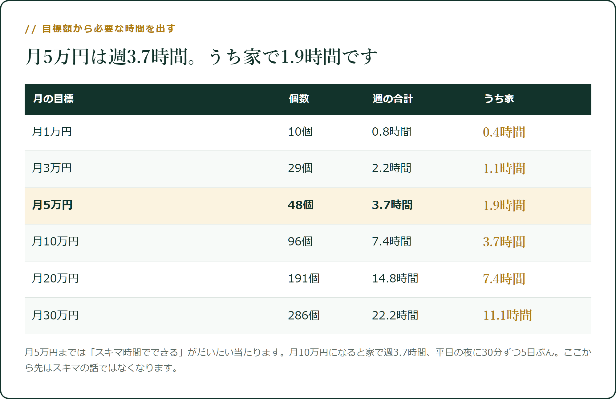Click the '0.8時間' cell

pyautogui.click(x=391, y=132)
